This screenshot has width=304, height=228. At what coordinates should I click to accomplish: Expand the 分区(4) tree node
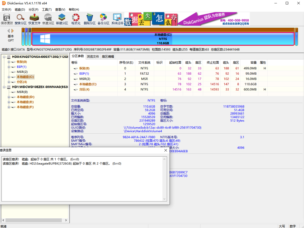(9, 82)
